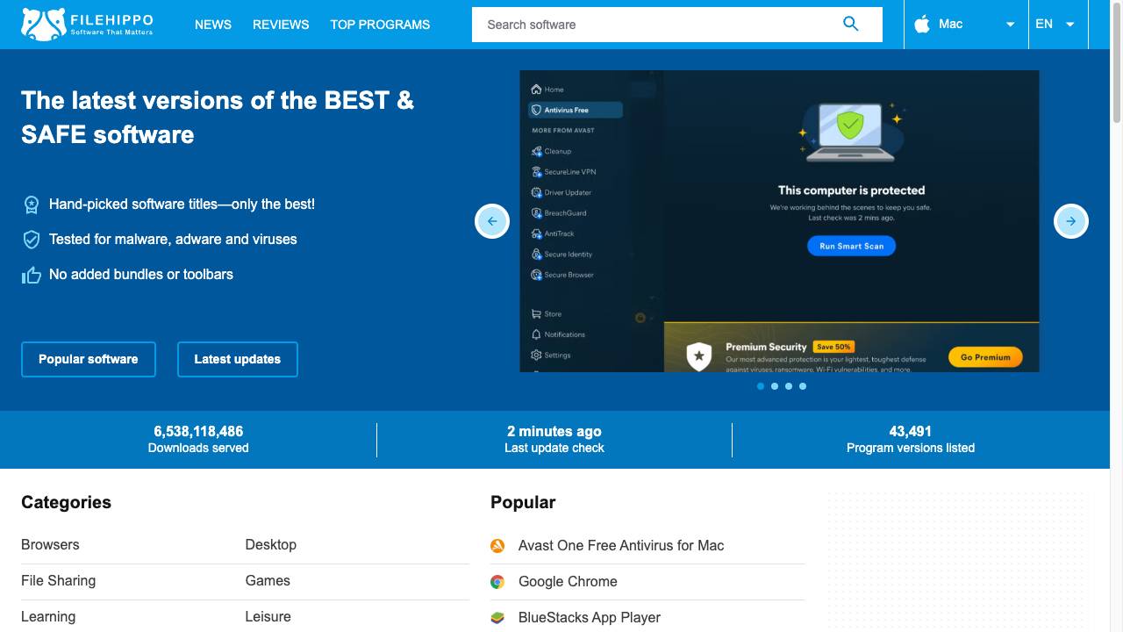Open the Learning category
This screenshot has width=1123, height=632.
(48, 616)
